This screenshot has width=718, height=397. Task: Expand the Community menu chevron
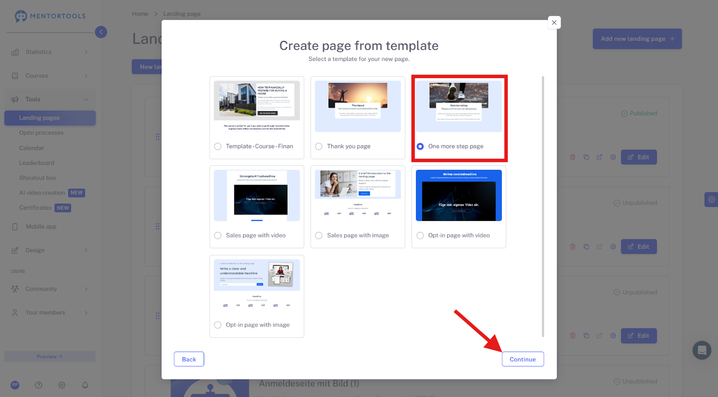coord(86,289)
